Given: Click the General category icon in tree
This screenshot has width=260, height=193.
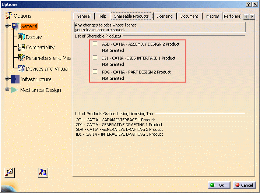Looking at the screenshot, I should tap(15, 26).
